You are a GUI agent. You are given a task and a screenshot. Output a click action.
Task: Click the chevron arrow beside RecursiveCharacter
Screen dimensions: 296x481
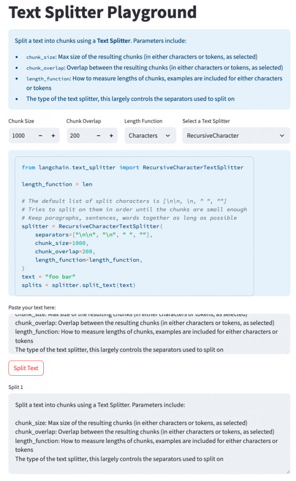282,136
